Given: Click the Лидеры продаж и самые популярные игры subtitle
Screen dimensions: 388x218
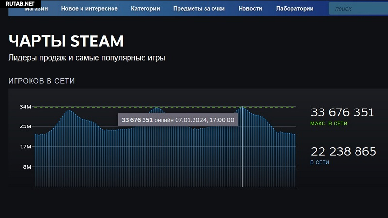Looking at the screenshot, I should point(87,58).
